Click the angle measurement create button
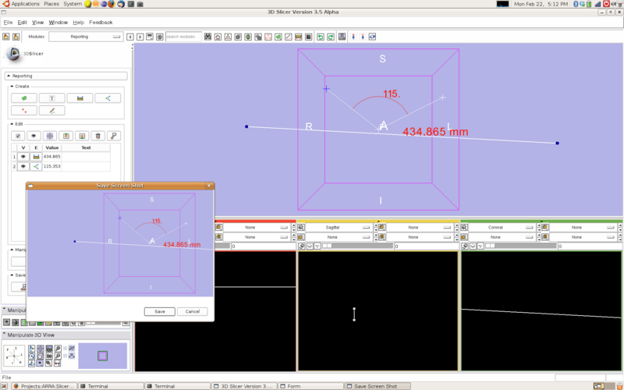This screenshot has width=624, height=390. (x=108, y=98)
